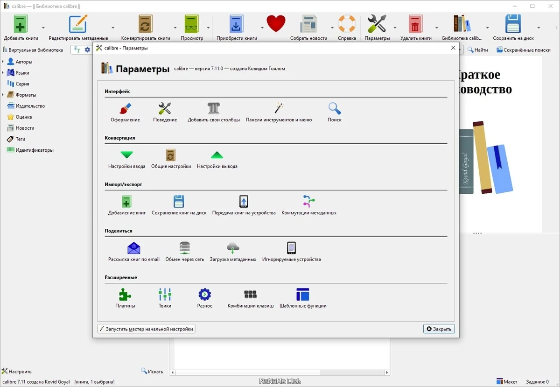Open dropdown arrow next to Добавить книги
560x387 pixels.
[43, 28]
